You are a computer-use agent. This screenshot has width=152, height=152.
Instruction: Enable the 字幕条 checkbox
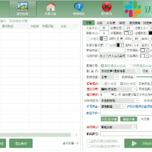pyautogui.click(x=88, y=38)
